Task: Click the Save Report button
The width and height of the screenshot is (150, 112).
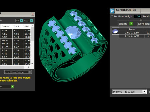Action: click(x=144, y=24)
